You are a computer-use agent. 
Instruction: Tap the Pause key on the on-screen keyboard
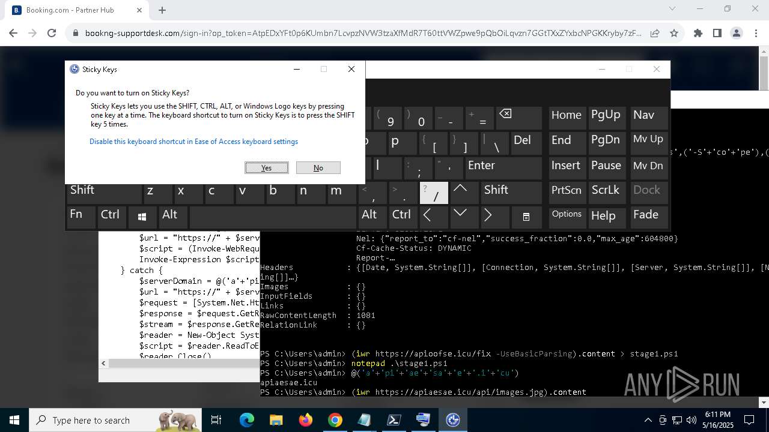(606, 168)
